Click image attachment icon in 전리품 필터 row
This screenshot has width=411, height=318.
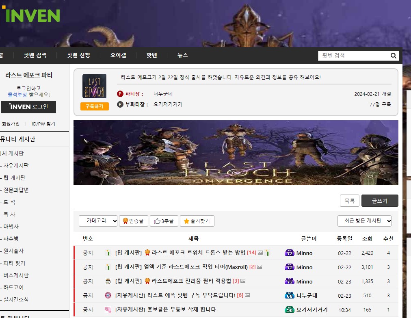click(x=243, y=281)
